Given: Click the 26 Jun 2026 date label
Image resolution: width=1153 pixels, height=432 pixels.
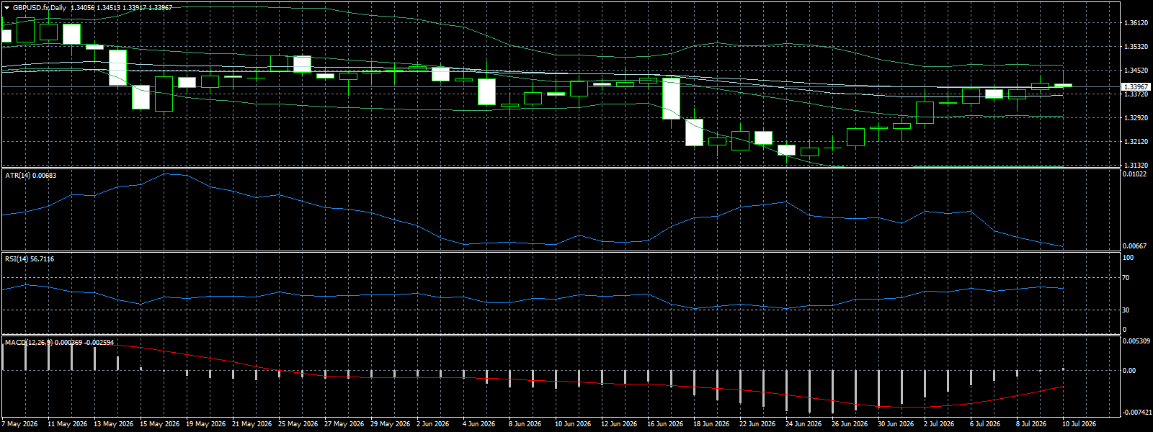Looking at the screenshot, I should coord(850,424).
